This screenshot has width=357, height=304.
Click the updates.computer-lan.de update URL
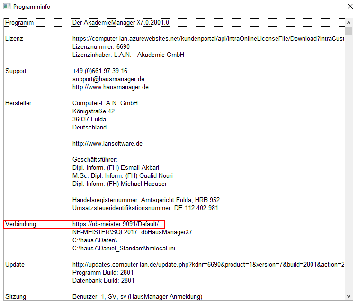click(208, 264)
